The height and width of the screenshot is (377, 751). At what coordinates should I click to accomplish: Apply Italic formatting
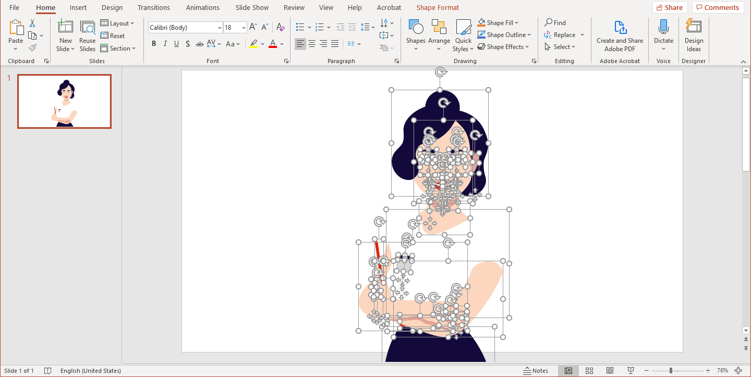[165, 44]
